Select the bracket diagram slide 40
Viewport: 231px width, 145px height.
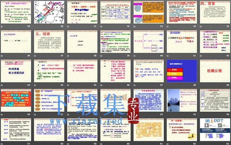pos(149,41)
